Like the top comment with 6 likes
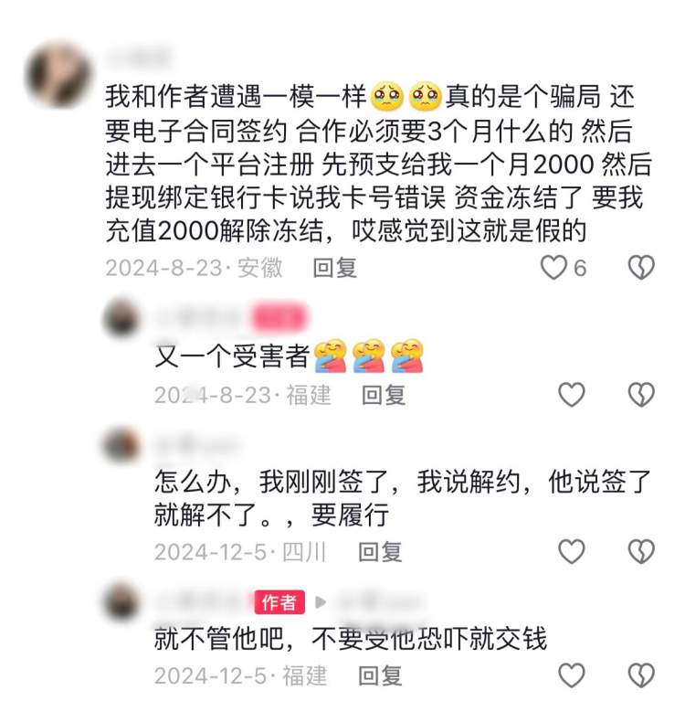Screen dimensions: 685x701 pos(554,268)
